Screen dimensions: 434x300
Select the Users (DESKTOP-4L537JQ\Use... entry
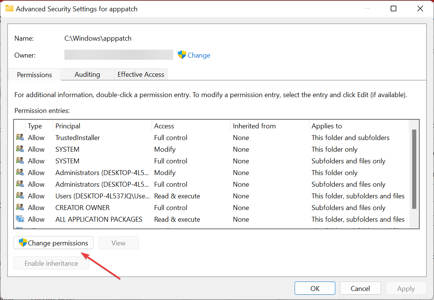coord(102,196)
